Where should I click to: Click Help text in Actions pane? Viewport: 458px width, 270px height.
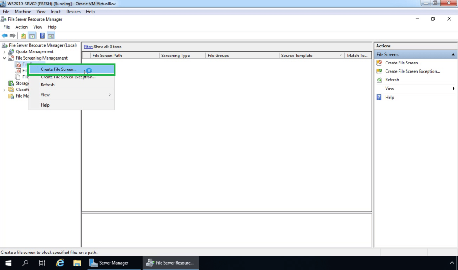390,98
